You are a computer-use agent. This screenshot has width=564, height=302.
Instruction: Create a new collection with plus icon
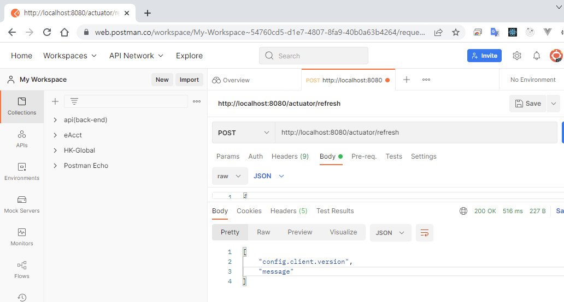click(55, 101)
